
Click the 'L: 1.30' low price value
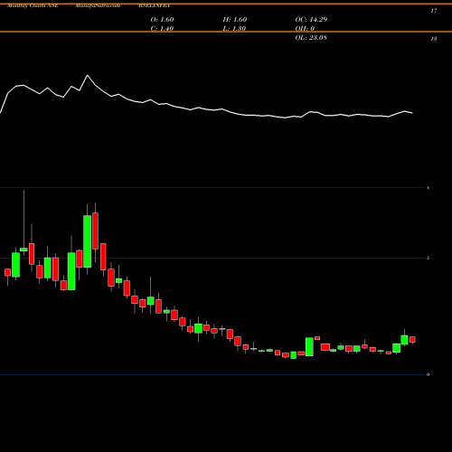pyautogui.click(x=234, y=29)
